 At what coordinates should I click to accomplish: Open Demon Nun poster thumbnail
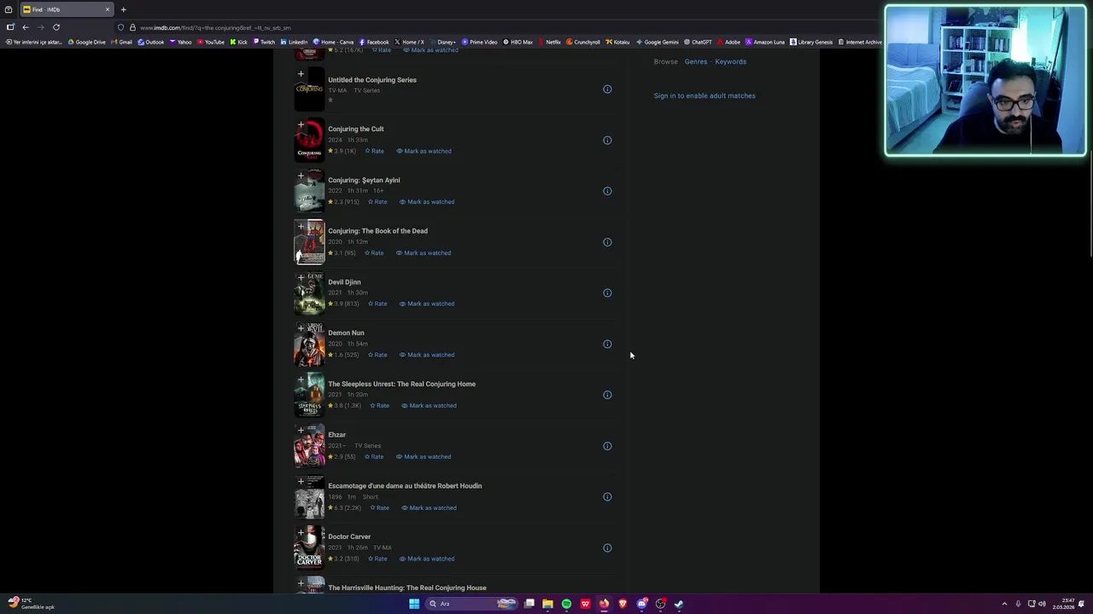pyautogui.click(x=309, y=345)
